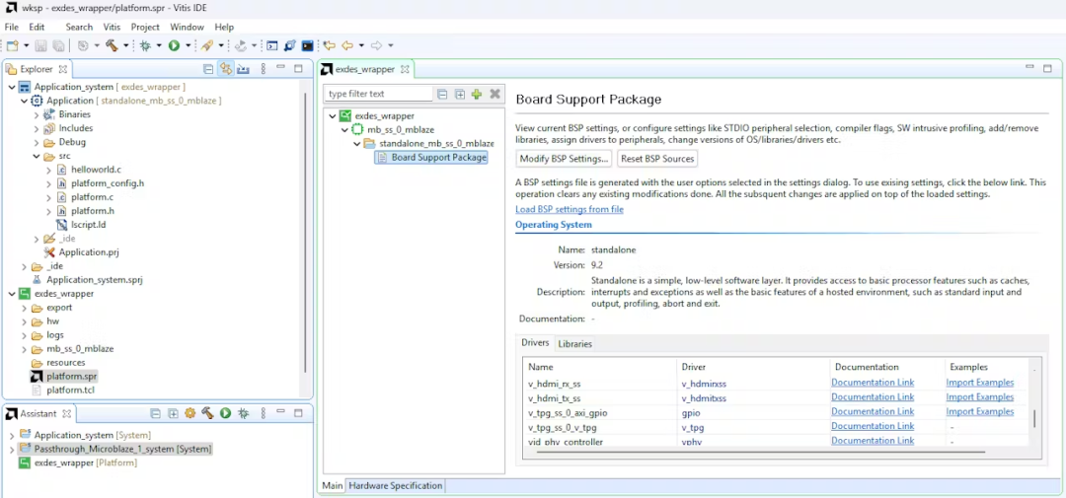Screen dimensions: 1066x498
Task: Click the Drivers table vertical scrollbar
Action: click(x=1034, y=418)
